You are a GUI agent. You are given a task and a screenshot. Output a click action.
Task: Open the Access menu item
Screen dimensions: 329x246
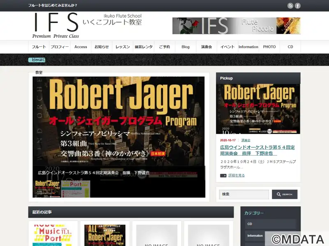coord(81,47)
